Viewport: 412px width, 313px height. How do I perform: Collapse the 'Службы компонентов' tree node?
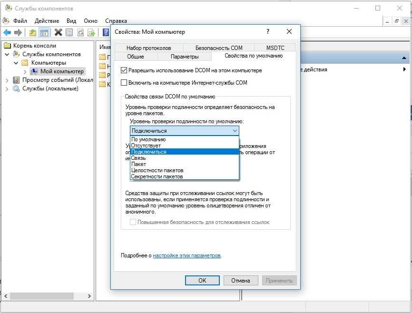click(x=7, y=54)
